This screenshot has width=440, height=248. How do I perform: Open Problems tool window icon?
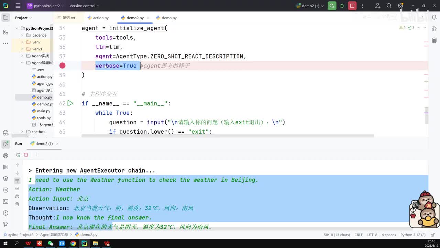tap(5, 213)
